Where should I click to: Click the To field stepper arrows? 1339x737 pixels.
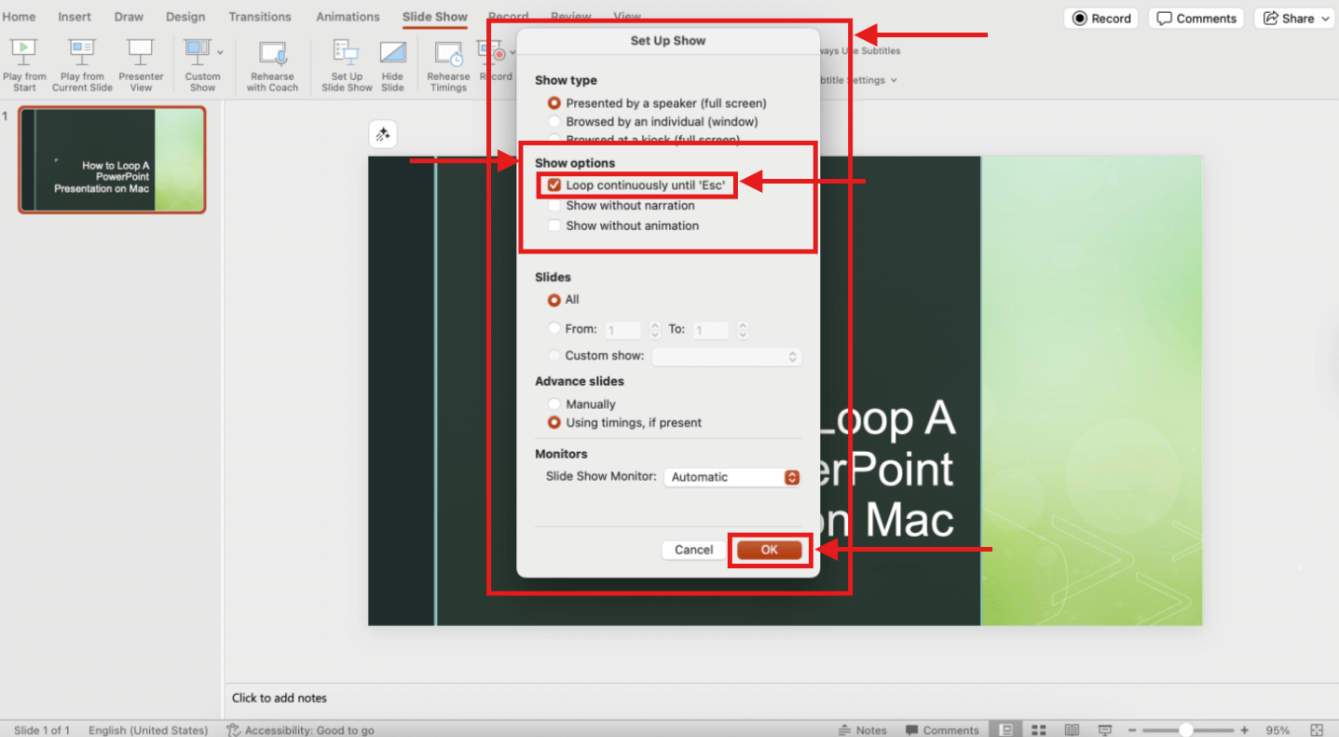pos(743,330)
